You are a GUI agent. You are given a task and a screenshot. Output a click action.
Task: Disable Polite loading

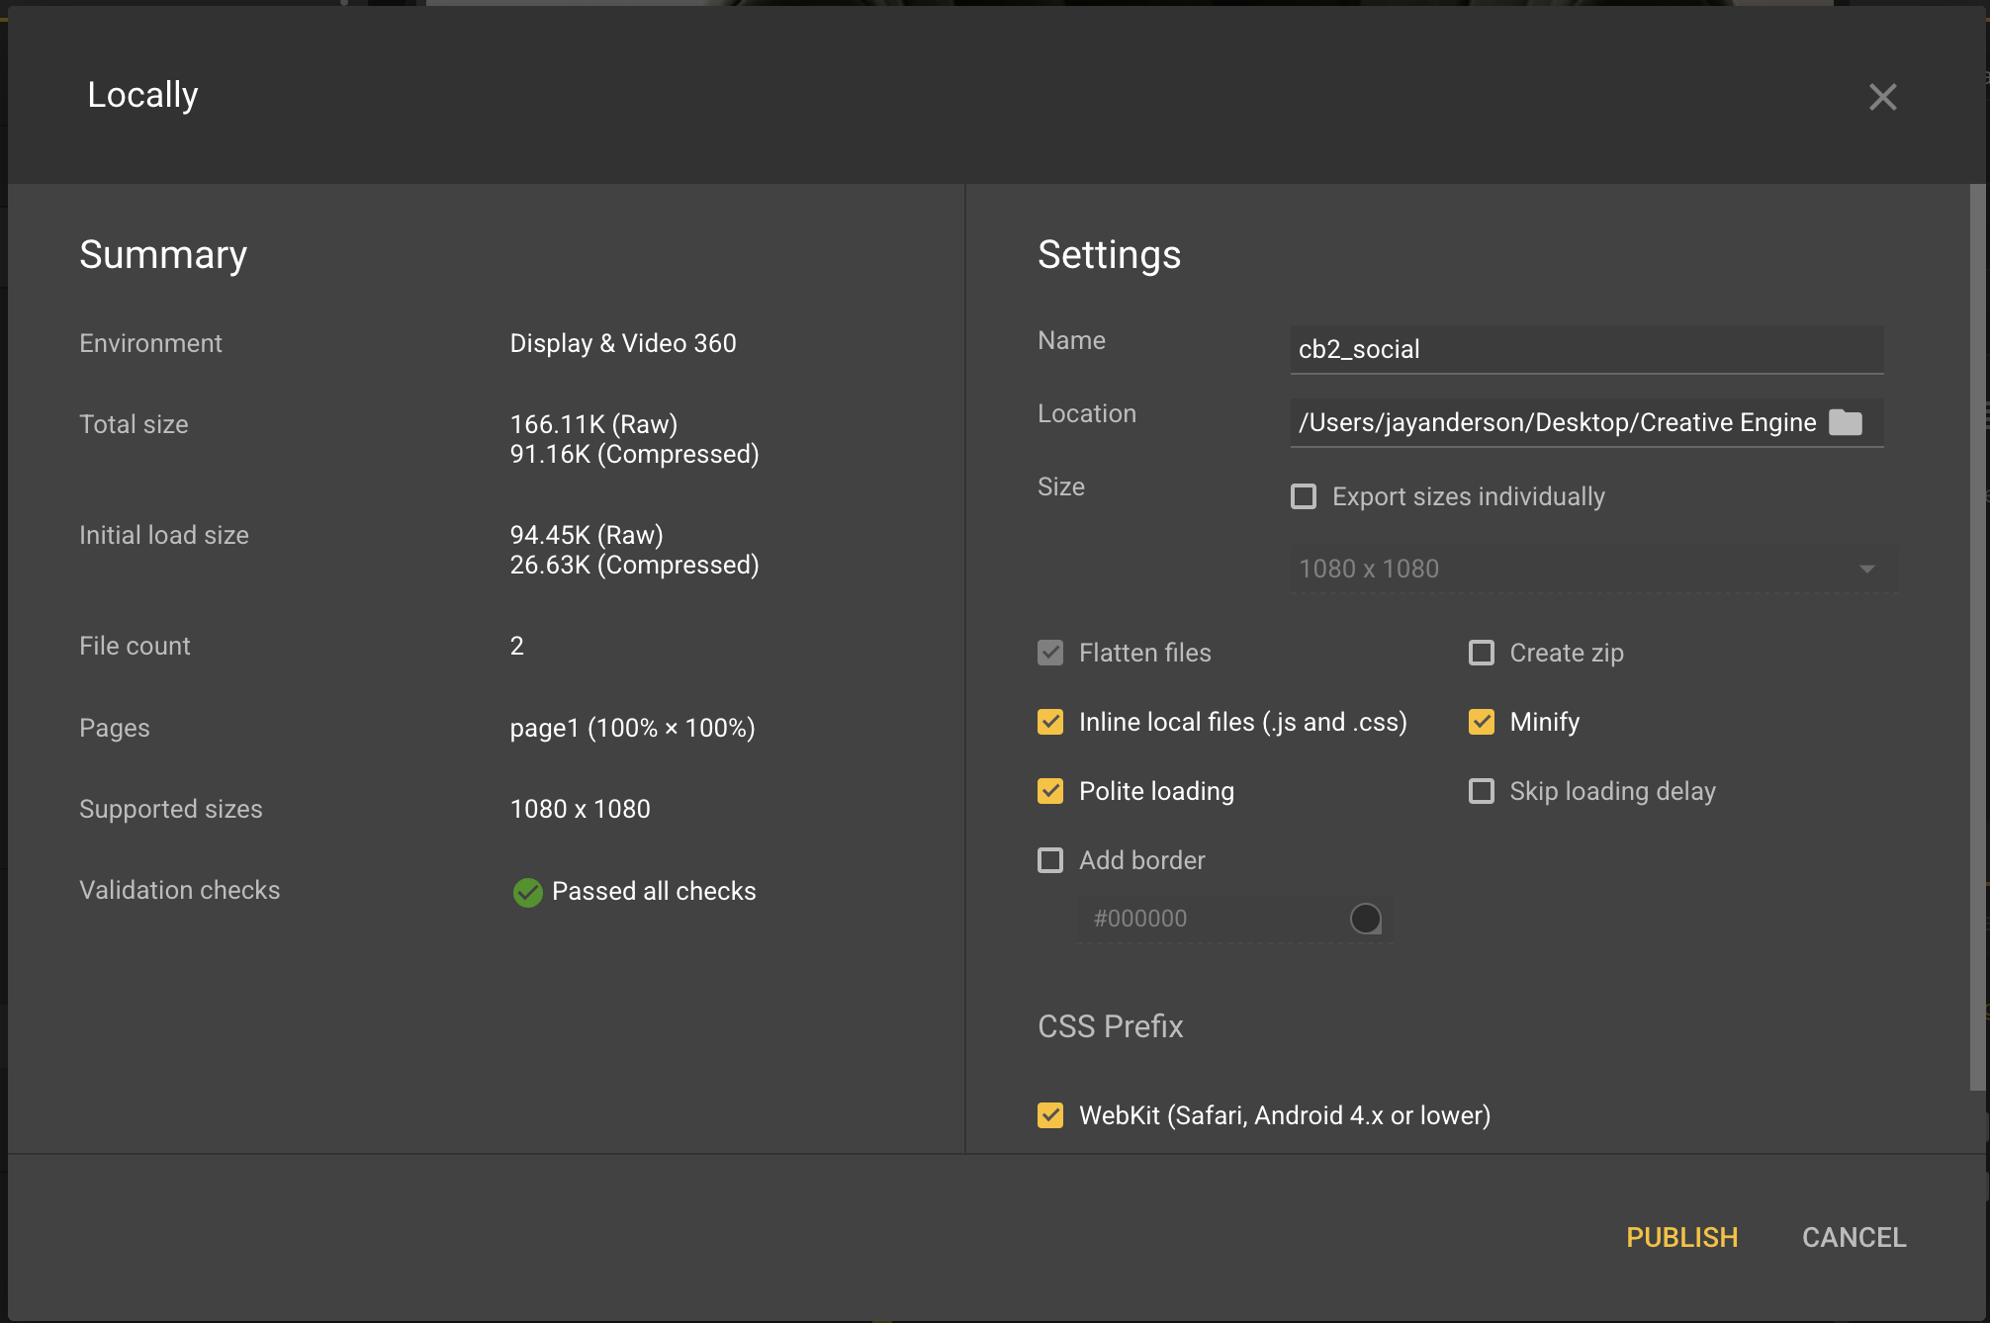click(x=1049, y=791)
